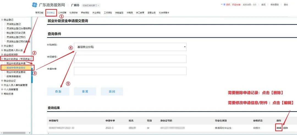Expand the 失业登记 tree node
Viewport: 297px width, 135px height.
[x=2, y=46]
